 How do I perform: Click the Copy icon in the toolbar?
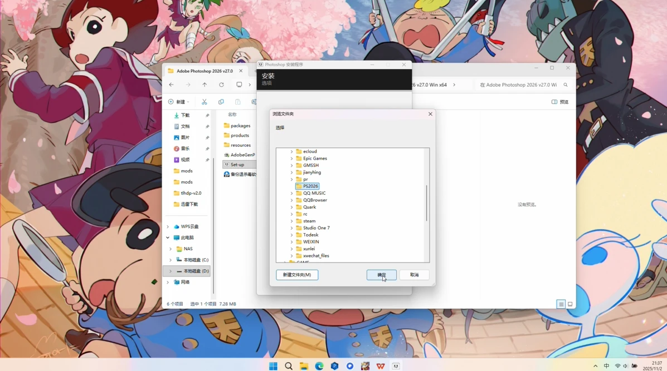click(221, 102)
